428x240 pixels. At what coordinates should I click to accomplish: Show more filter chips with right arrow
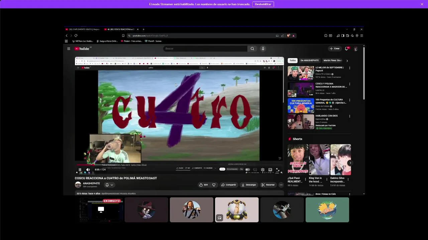point(347,61)
